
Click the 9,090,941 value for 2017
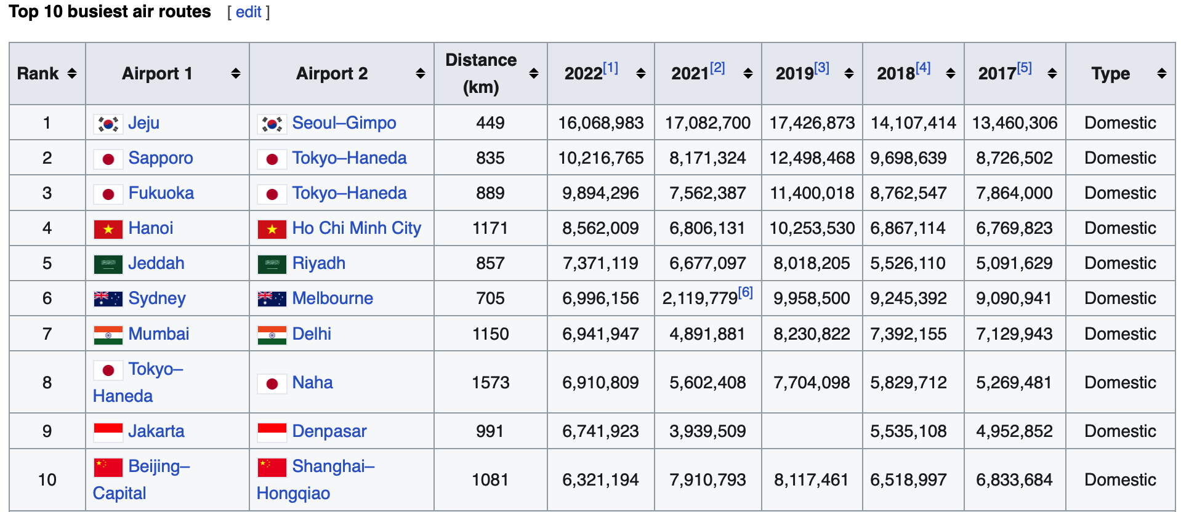(x=1015, y=298)
